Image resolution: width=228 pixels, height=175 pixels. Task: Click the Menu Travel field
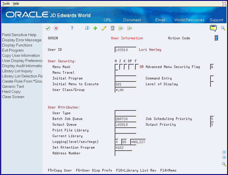116,73
